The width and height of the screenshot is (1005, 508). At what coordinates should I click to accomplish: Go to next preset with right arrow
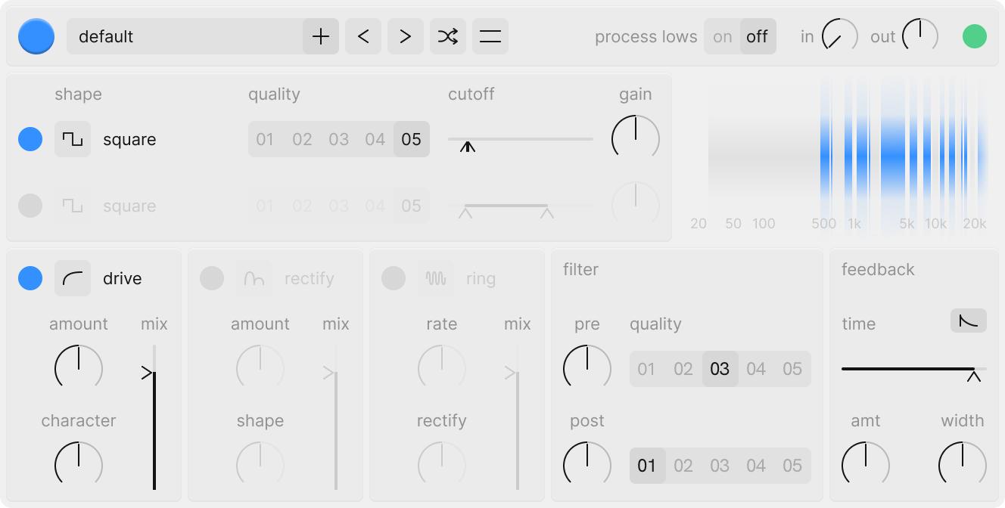point(406,36)
